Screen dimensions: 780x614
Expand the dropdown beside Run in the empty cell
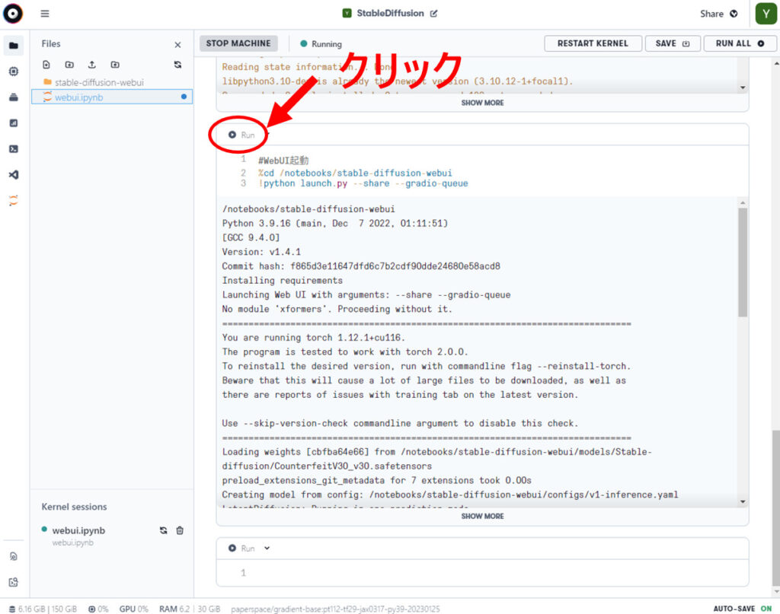(x=267, y=549)
